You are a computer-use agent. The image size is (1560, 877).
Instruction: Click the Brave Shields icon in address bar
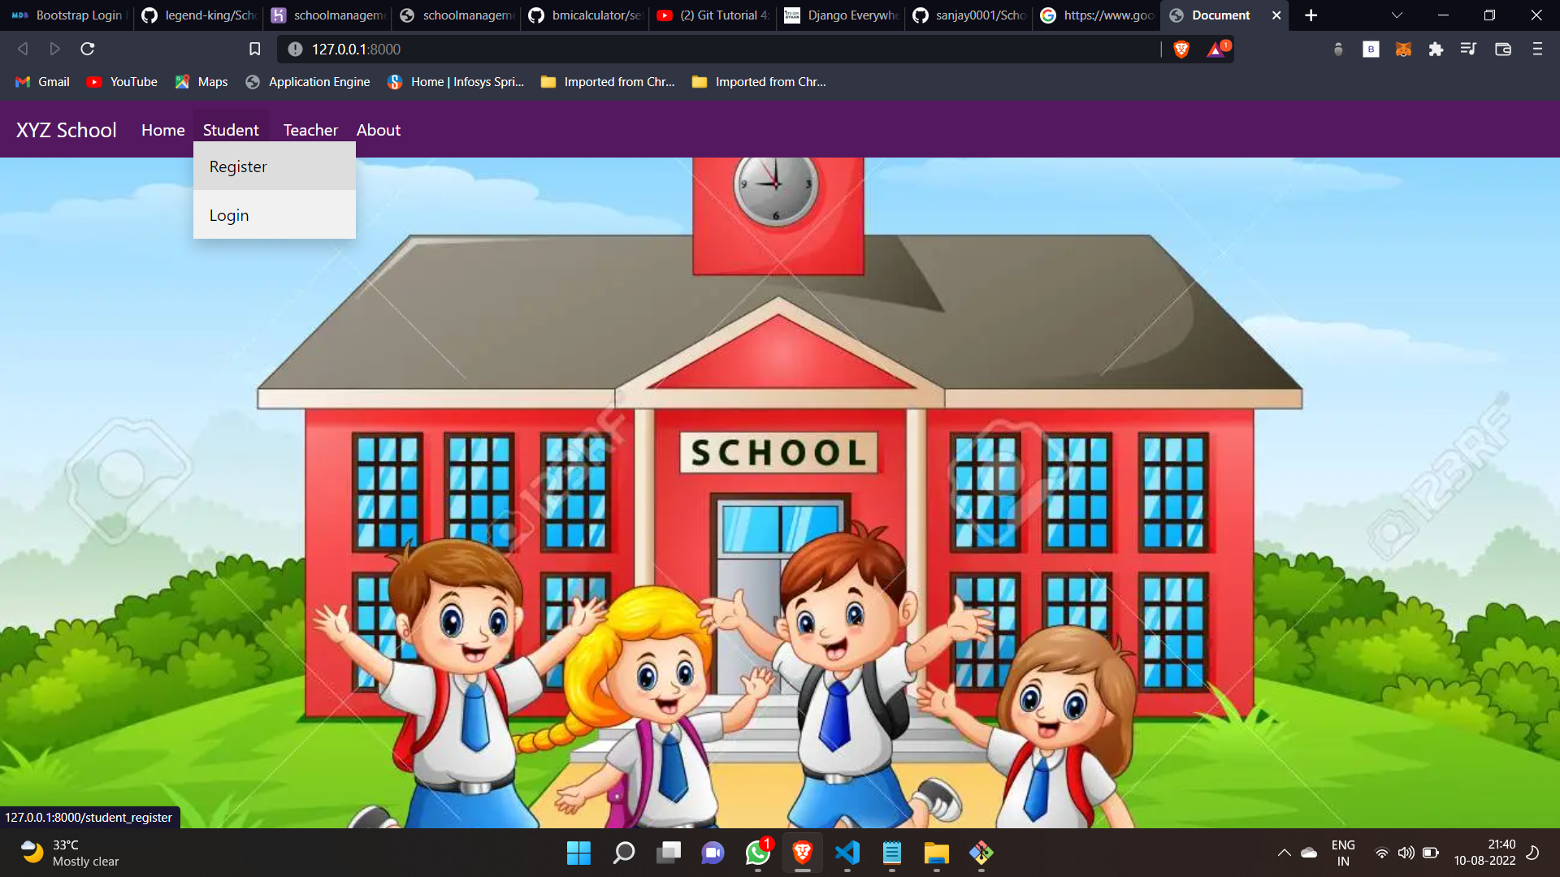(x=1181, y=49)
